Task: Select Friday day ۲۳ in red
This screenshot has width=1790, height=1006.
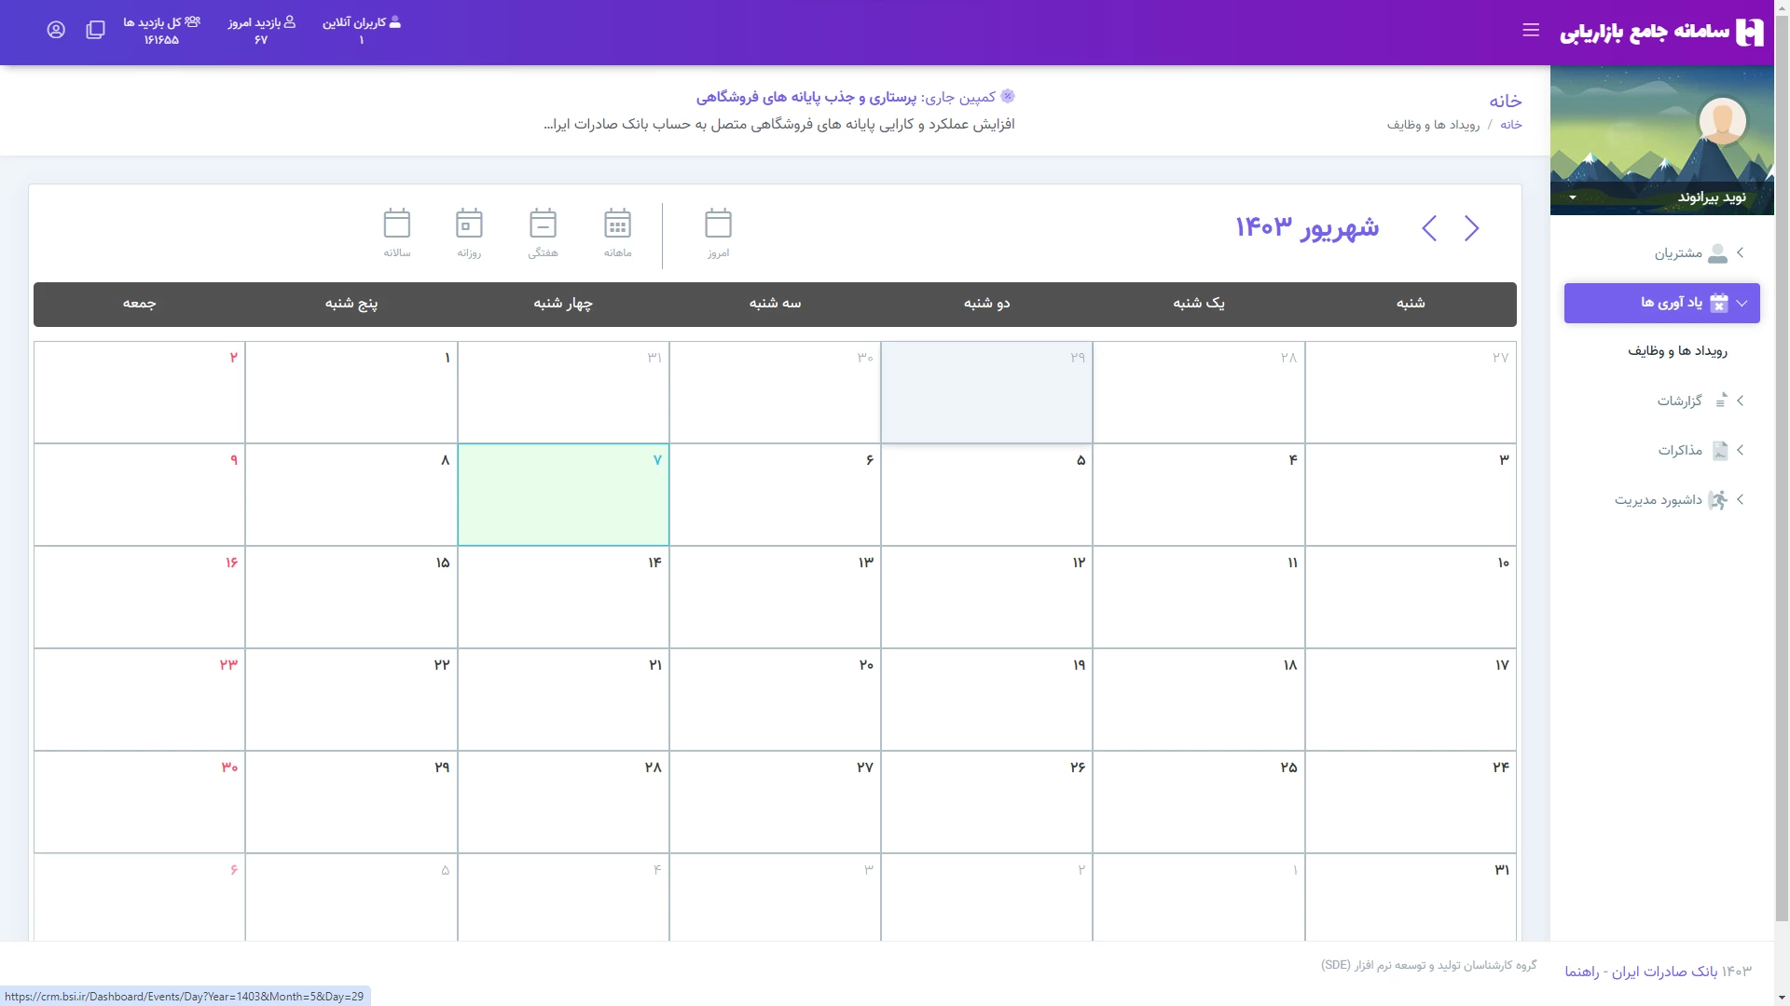Action: (x=139, y=700)
